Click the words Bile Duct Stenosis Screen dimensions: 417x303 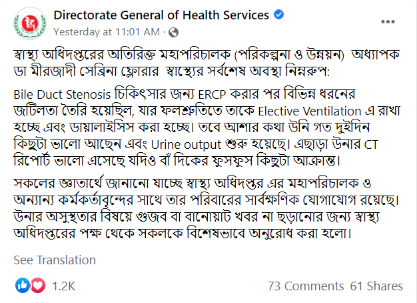point(62,95)
